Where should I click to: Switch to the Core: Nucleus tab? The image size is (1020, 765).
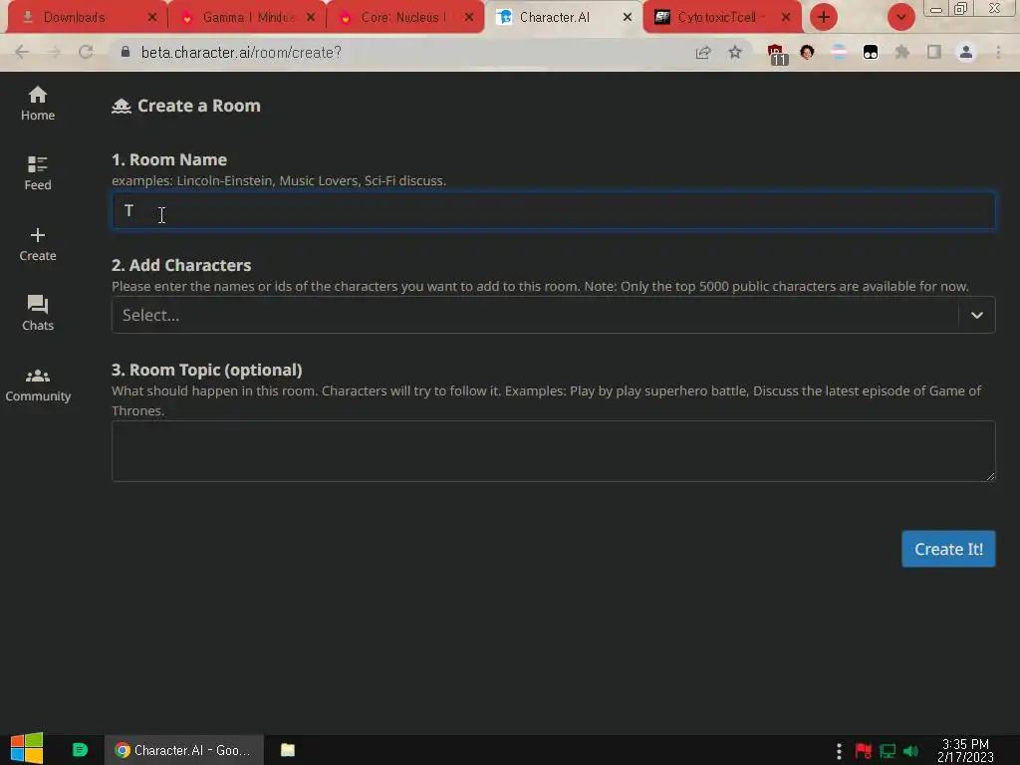(402, 17)
